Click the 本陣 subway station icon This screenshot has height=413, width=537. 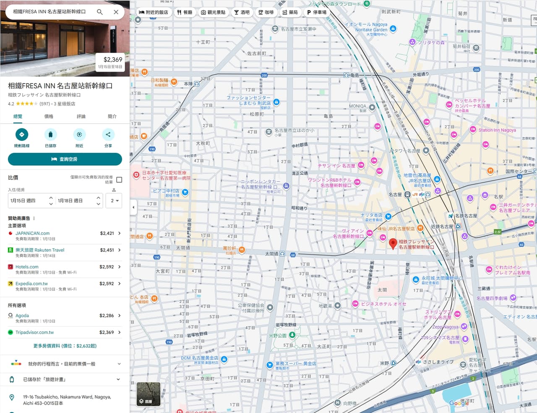click(197, 84)
